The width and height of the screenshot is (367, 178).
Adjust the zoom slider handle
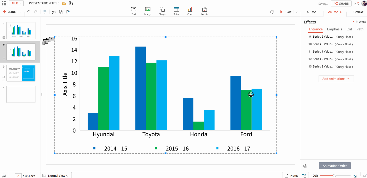[x=334, y=176]
